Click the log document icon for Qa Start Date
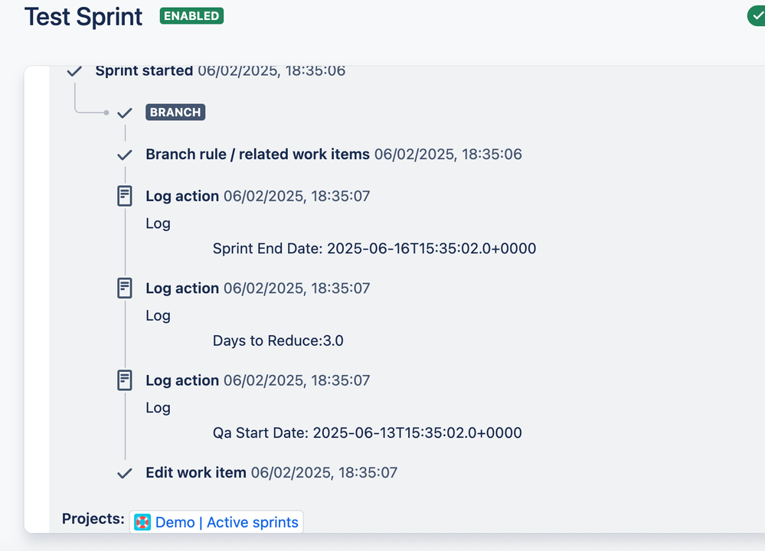Image resolution: width=765 pixels, height=551 pixels. [125, 380]
